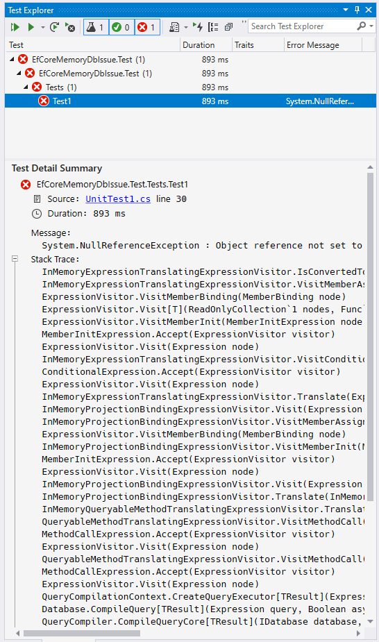Click the search magnifier icon
Viewport: 379px width, 642px height.
[362, 26]
